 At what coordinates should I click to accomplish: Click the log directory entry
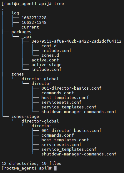[x=15, y=13]
